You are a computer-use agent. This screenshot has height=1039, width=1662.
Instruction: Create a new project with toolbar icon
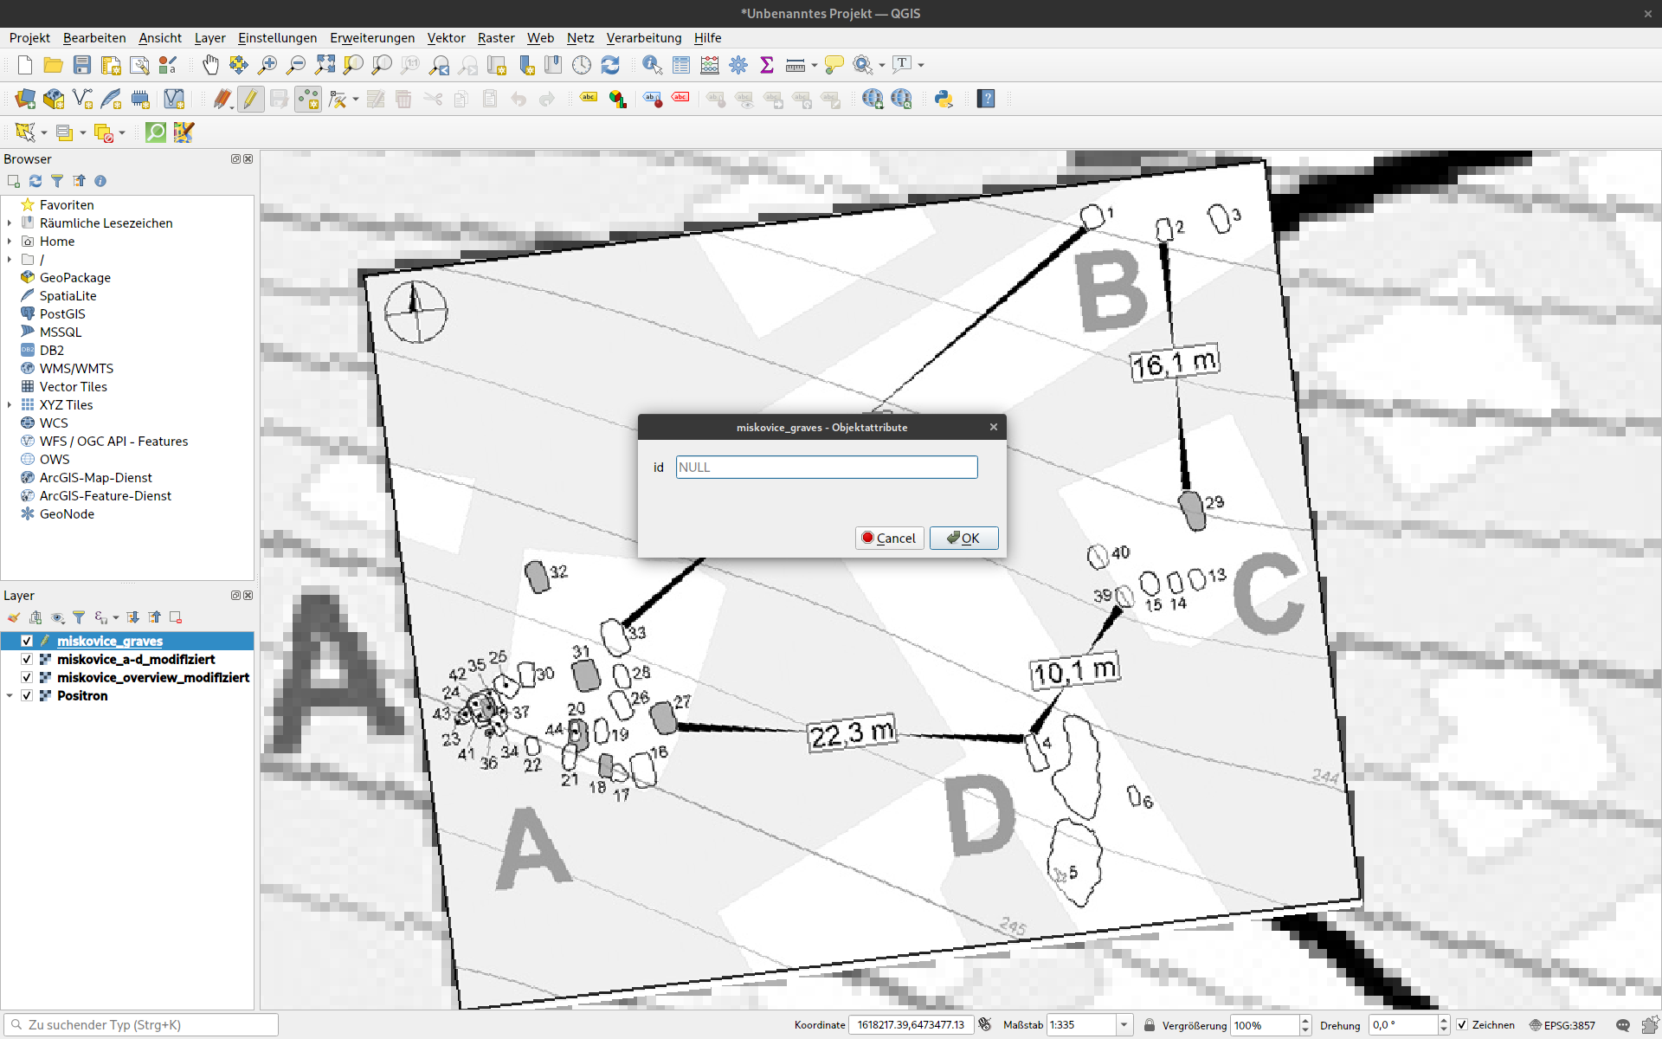(25, 65)
